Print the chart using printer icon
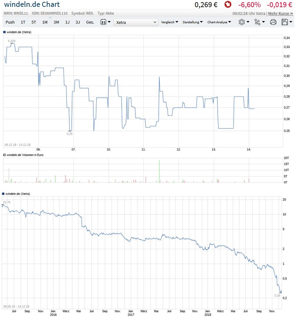 tap(273, 22)
